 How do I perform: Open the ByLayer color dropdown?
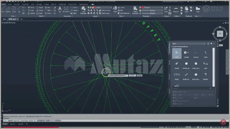tap(162, 8)
